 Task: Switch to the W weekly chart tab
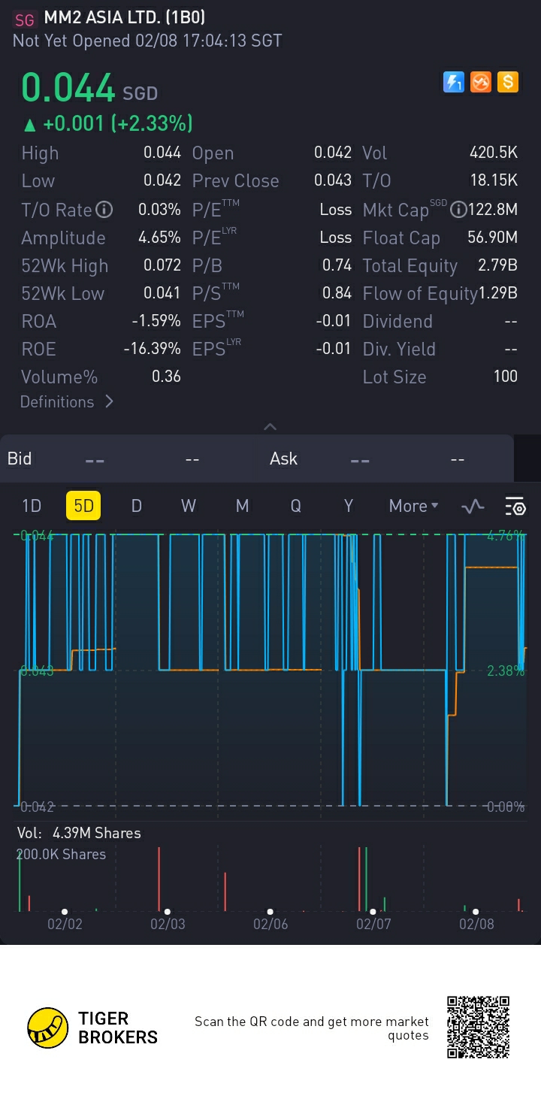pyautogui.click(x=189, y=506)
